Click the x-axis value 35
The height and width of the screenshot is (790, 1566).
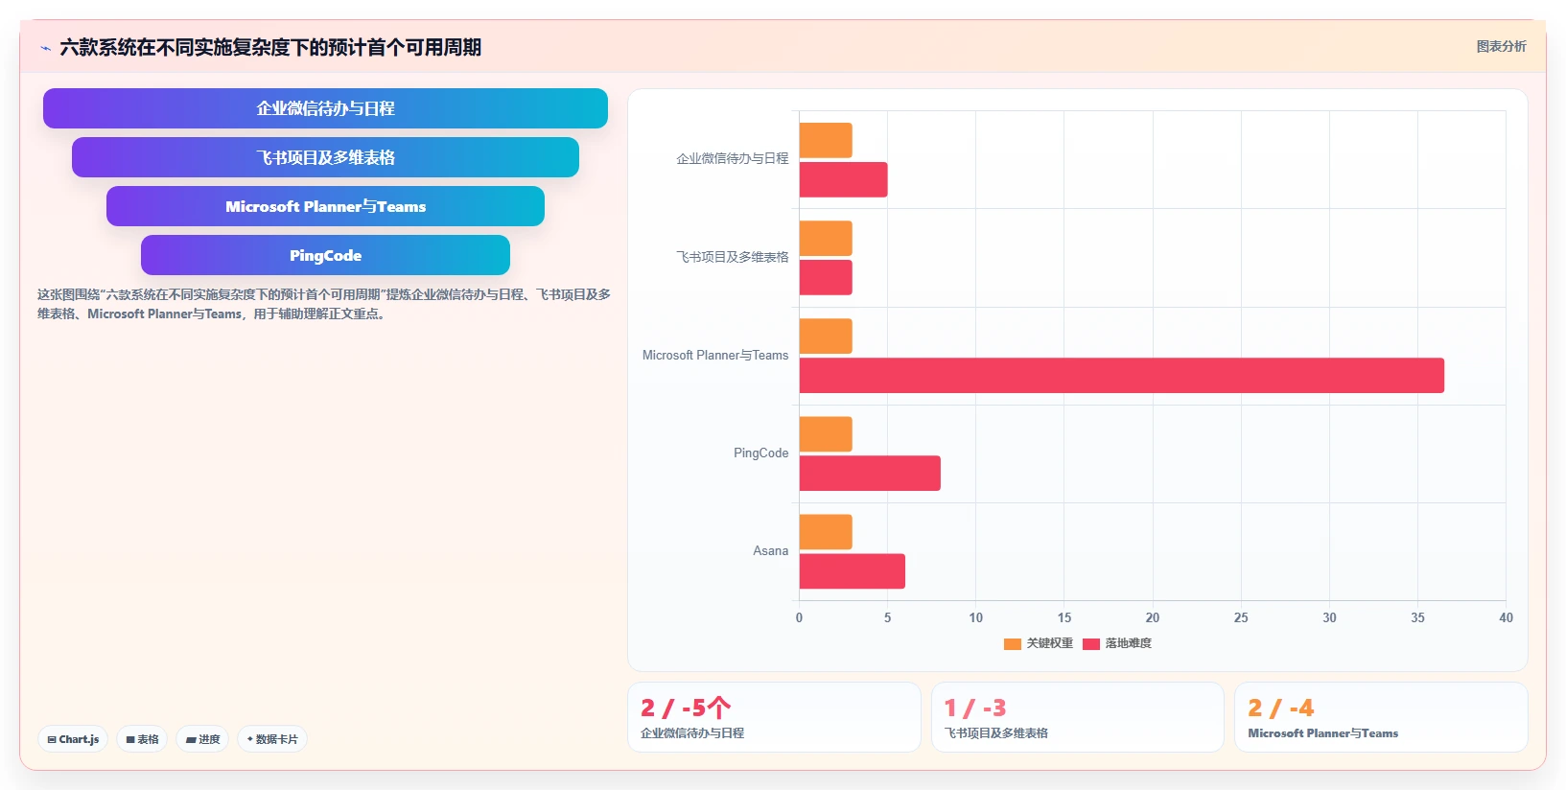(1417, 618)
